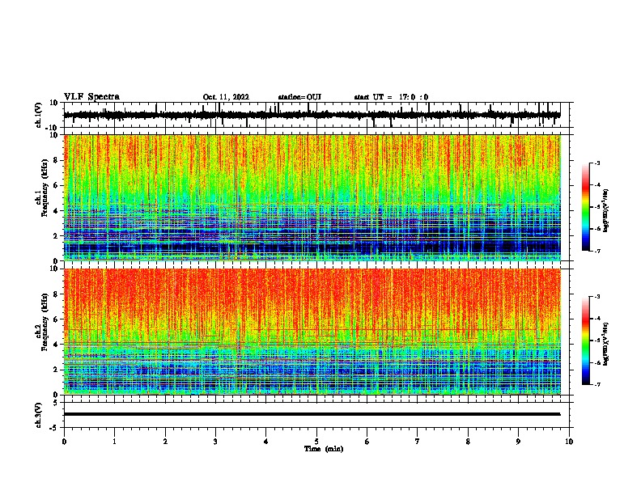Screen dimensions: 641x495
Task: Click the "ch.3(V)" axis label
Action: (x=39, y=415)
